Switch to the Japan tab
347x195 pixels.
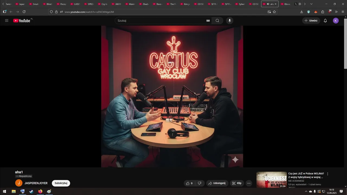[x=21, y=4]
